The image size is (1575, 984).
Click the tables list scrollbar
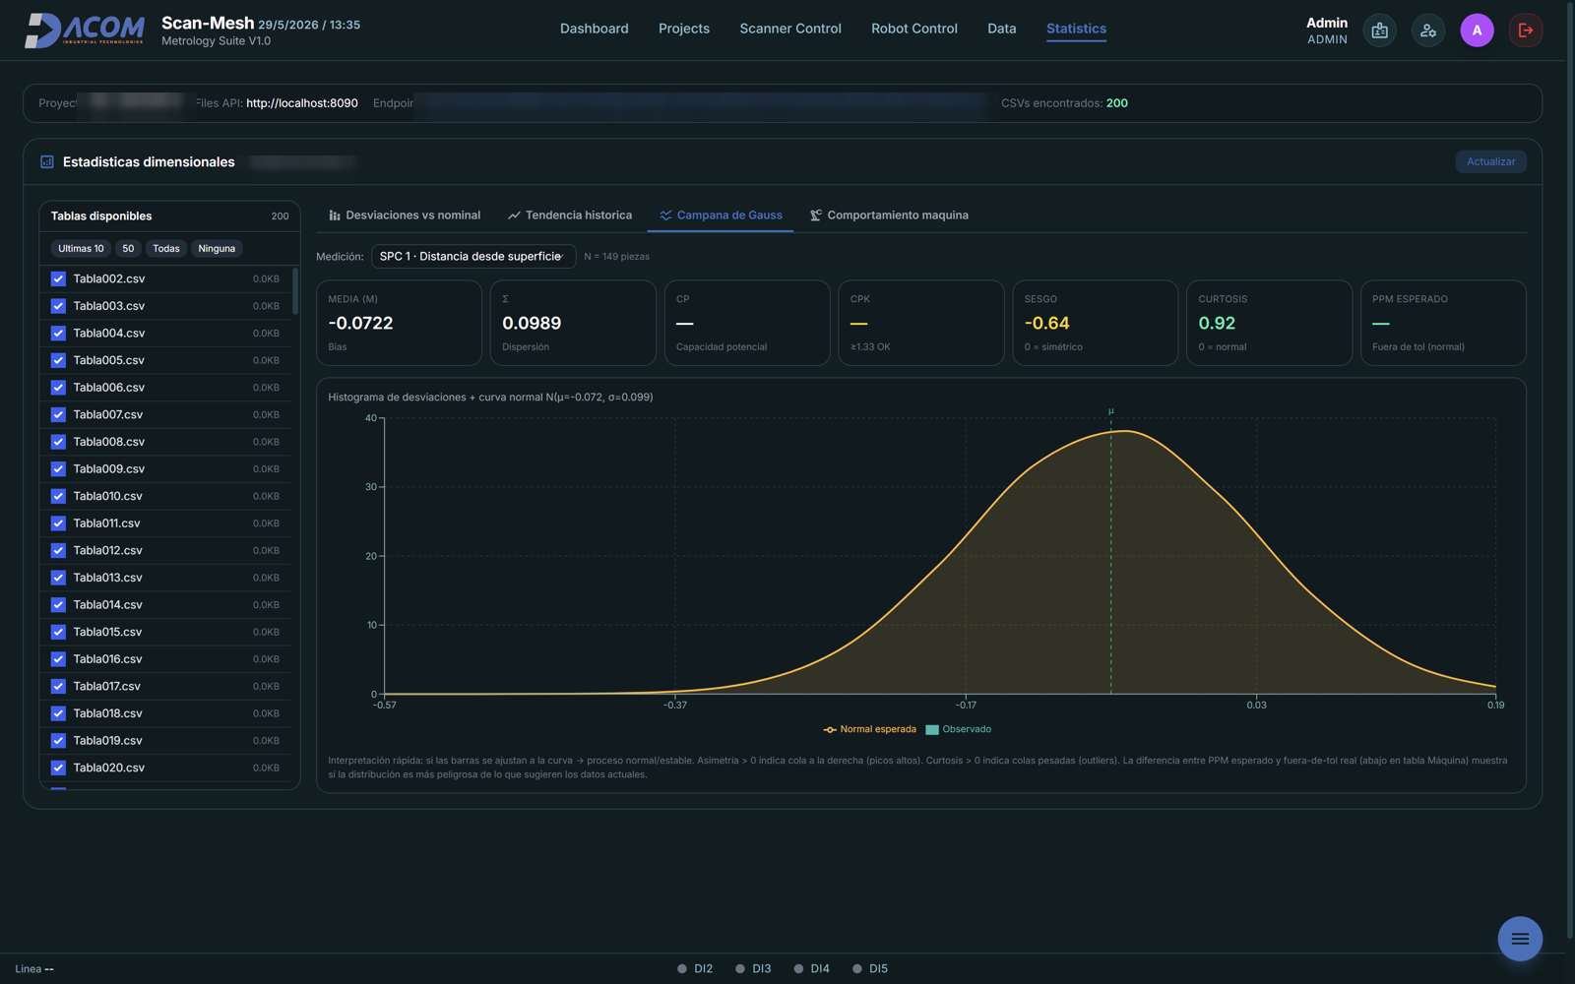click(295, 290)
